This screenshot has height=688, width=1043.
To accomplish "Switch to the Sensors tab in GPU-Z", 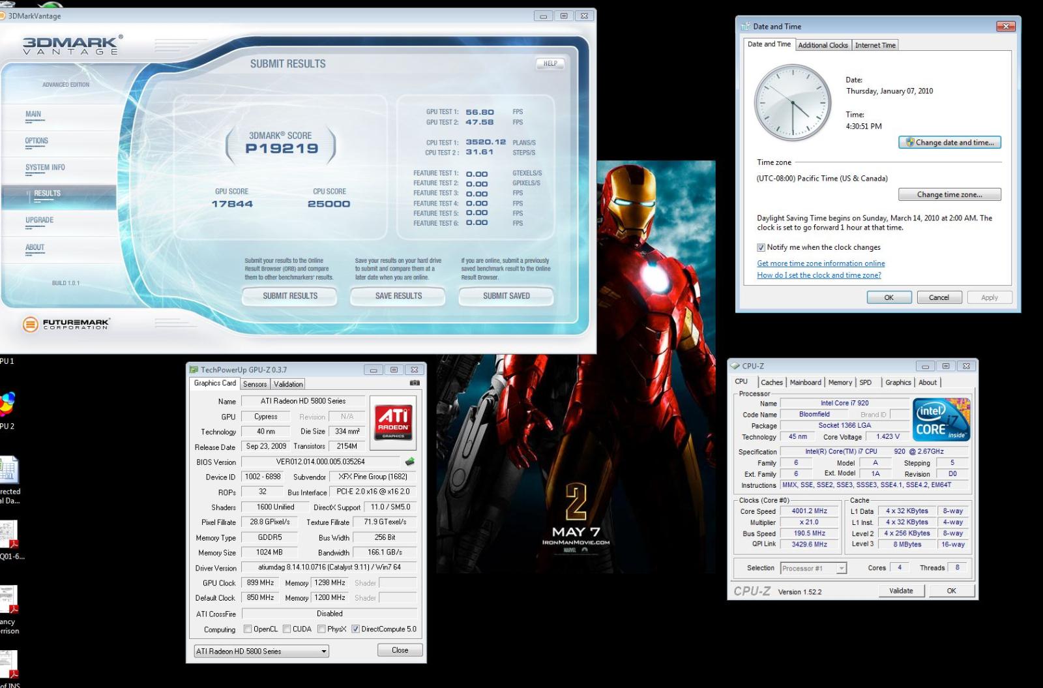I will [x=255, y=384].
